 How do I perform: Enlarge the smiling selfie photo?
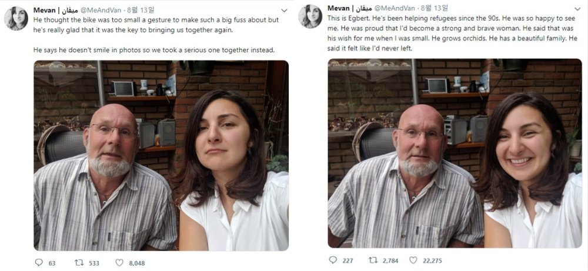click(455, 153)
